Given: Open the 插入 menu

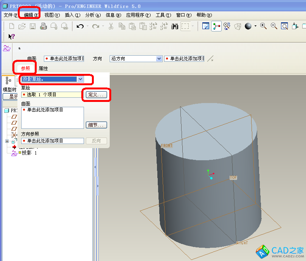Looking at the screenshot, I should click(72, 15).
